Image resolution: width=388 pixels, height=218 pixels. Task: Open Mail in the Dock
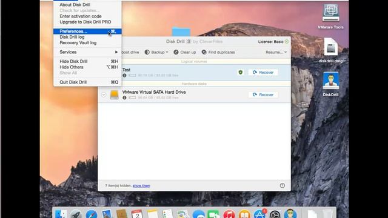[107, 214]
